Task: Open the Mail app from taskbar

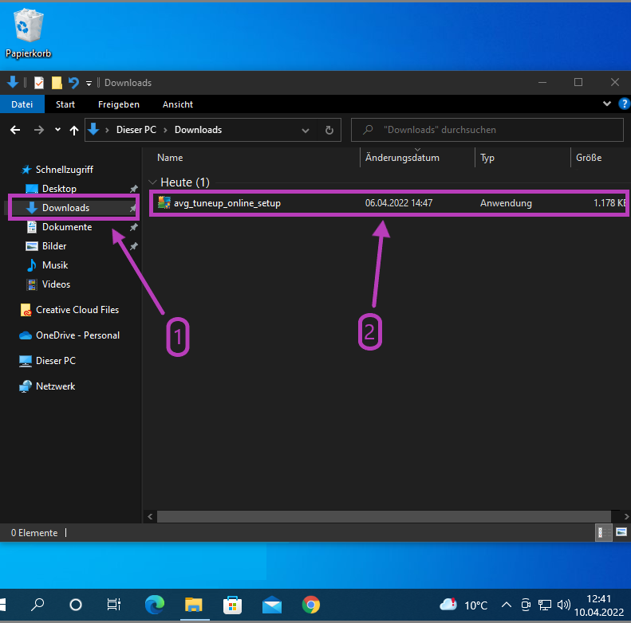Action: pos(272,605)
